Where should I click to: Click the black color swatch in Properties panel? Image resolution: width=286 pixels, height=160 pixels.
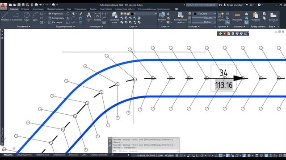tap(195, 14)
